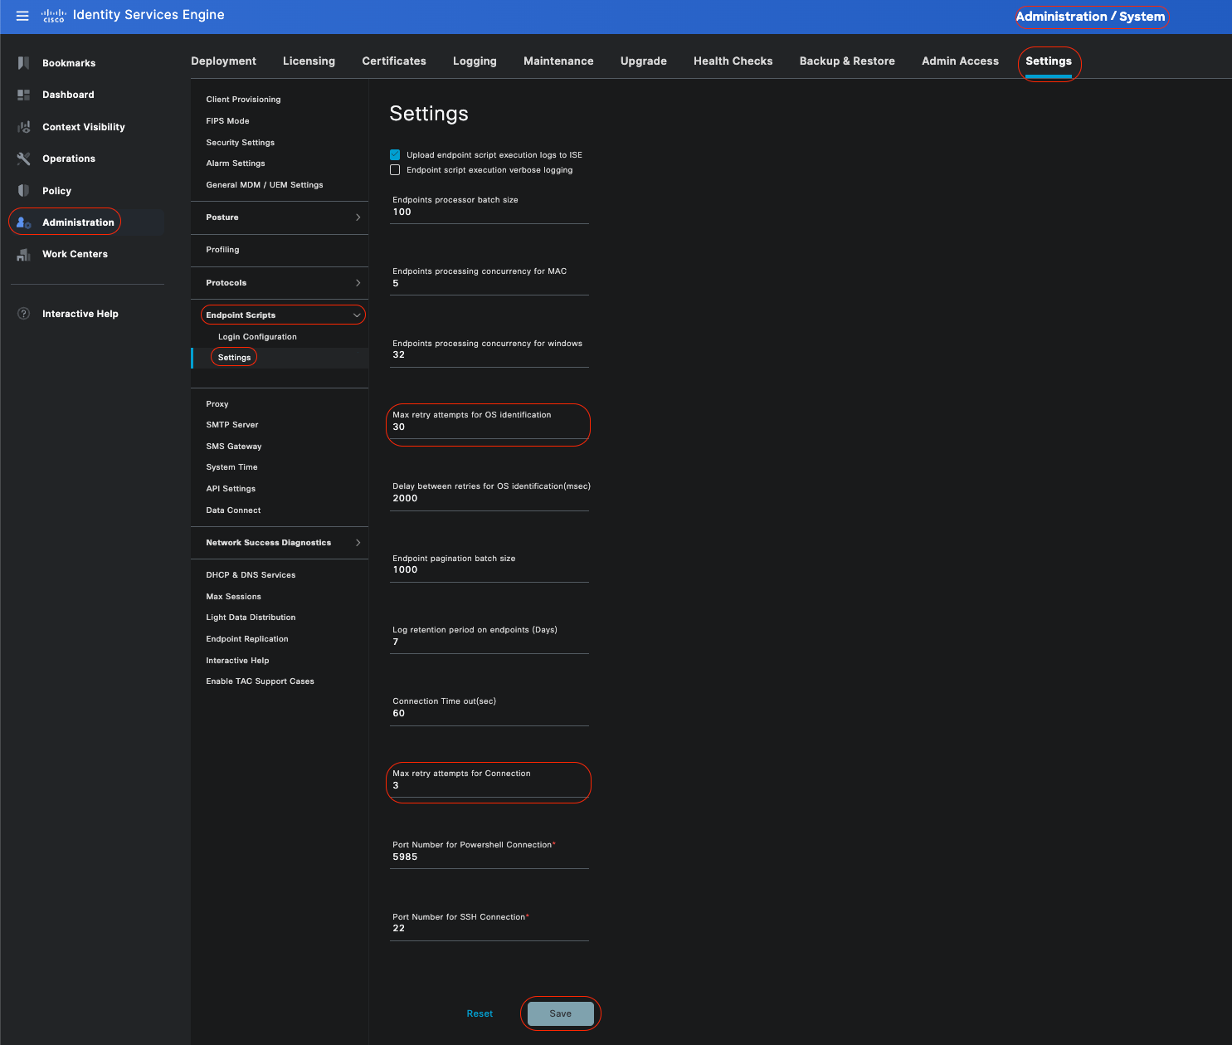Open the Licensing tab

click(x=309, y=61)
